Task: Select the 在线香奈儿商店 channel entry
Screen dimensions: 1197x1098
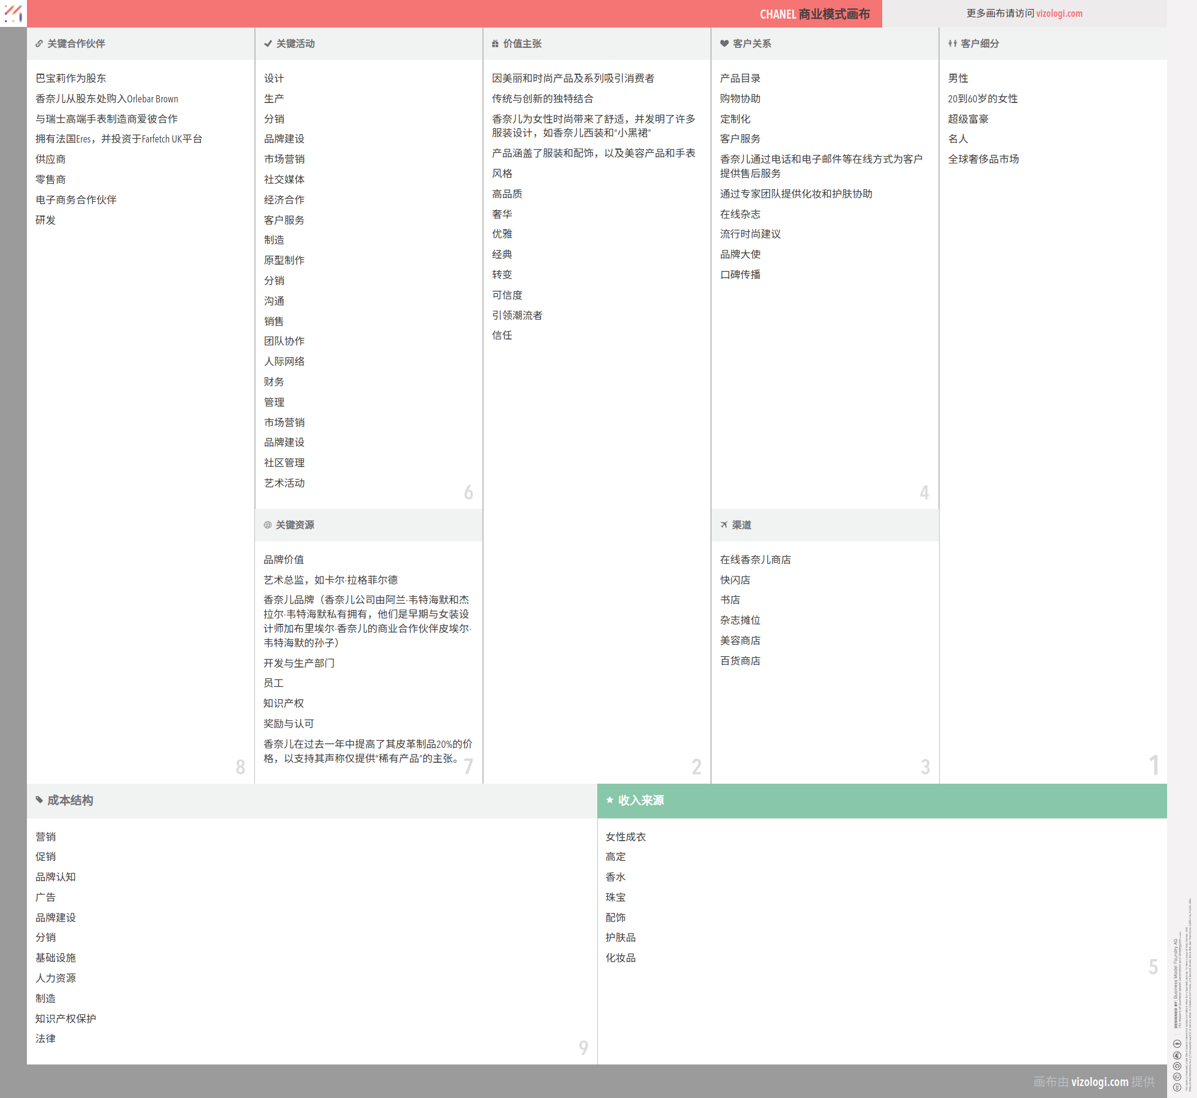Action: pyautogui.click(x=755, y=560)
